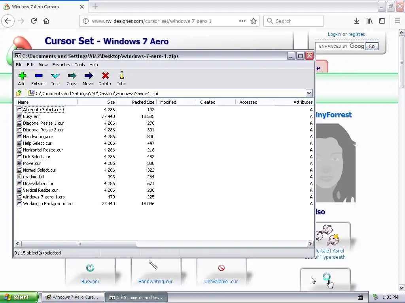The width and height of the screenshot is (405, 303).
Task: Open the Info toolbar icon
Action: coord(122,75)
